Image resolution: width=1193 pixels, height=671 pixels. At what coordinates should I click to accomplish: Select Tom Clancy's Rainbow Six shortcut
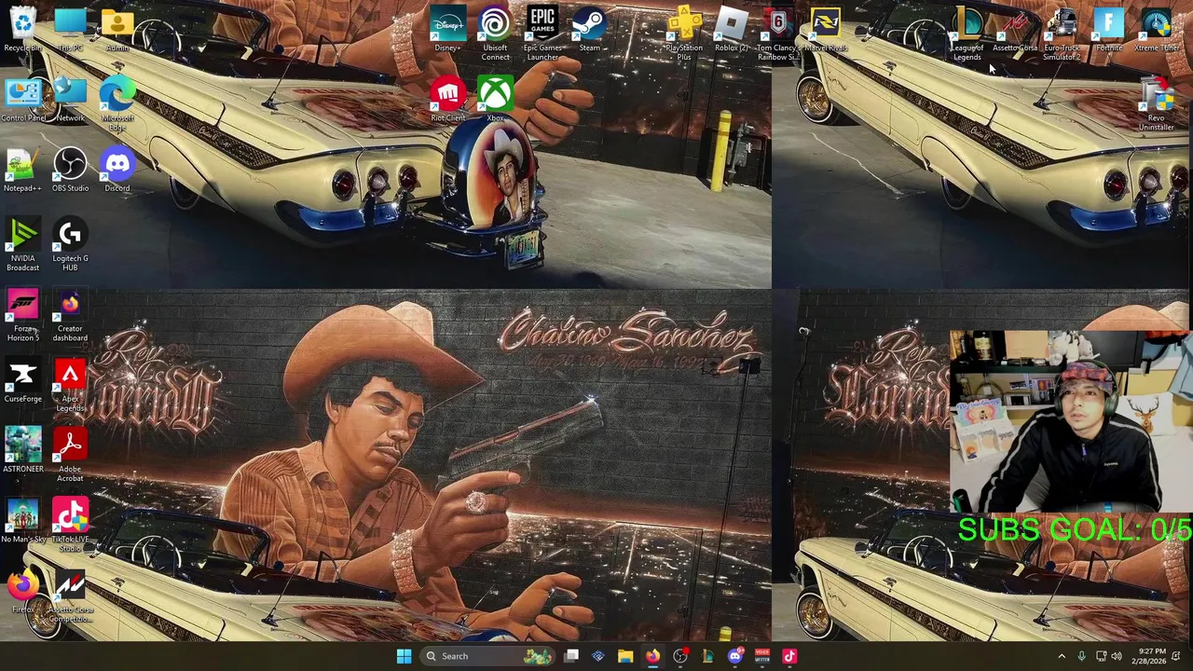point(778,34)
